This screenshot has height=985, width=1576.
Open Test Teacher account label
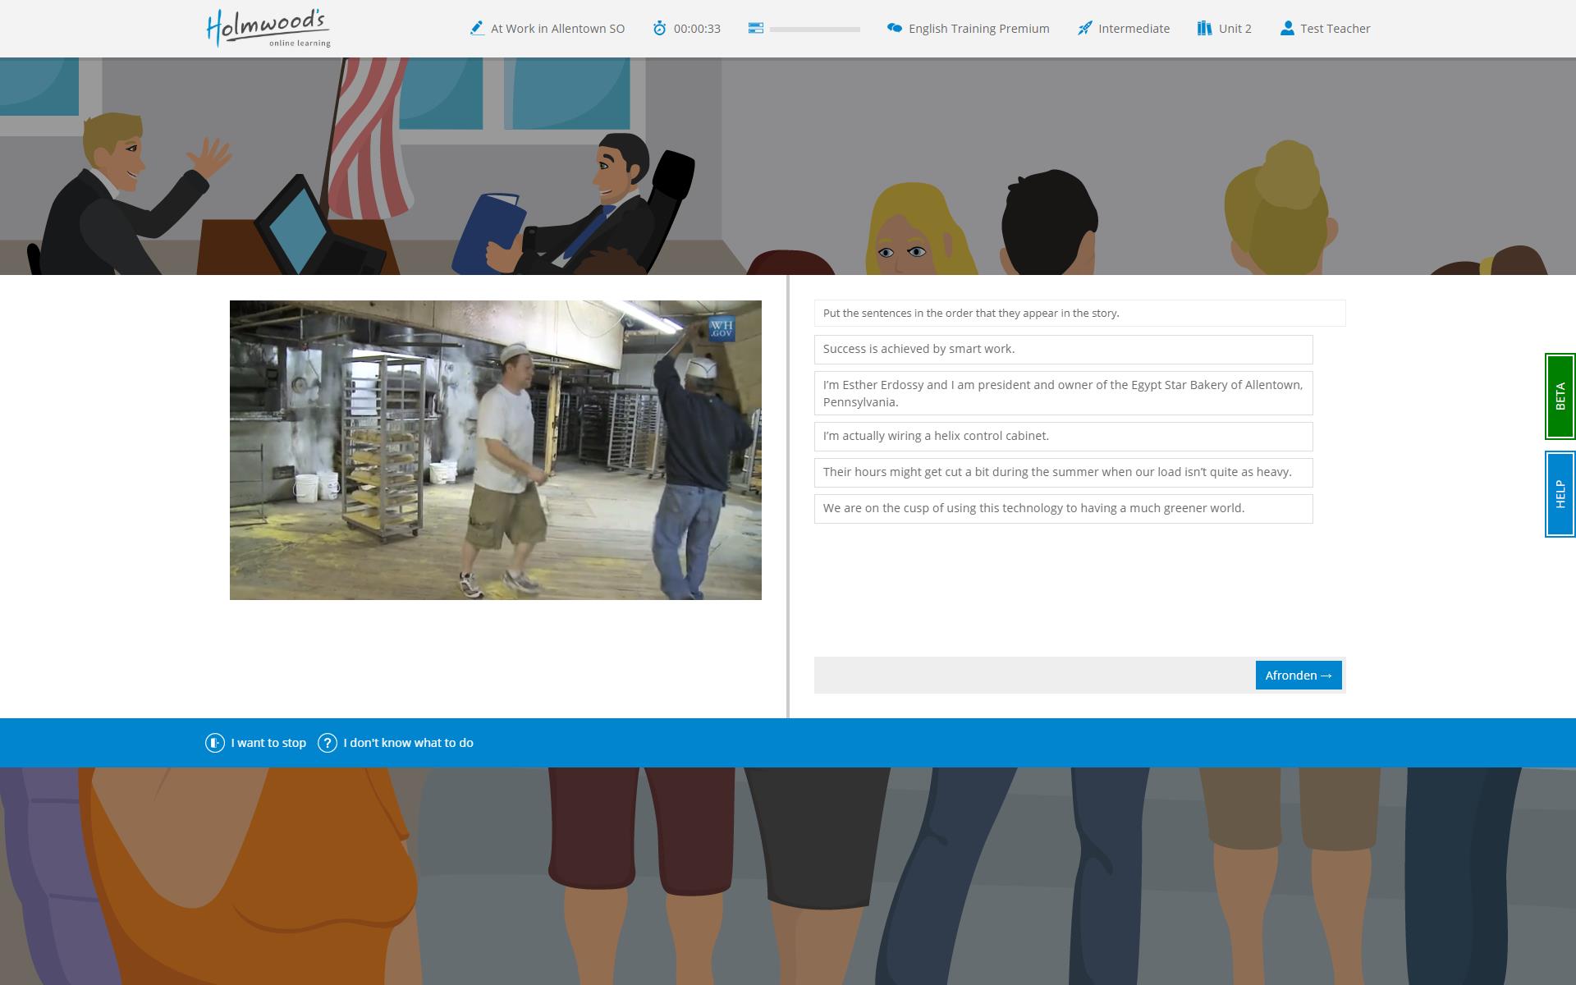[1335, 29]
